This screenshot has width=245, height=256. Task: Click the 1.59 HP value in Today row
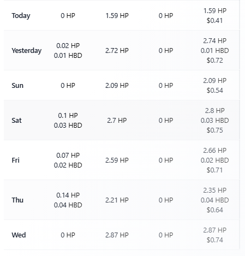click(117, 16)
